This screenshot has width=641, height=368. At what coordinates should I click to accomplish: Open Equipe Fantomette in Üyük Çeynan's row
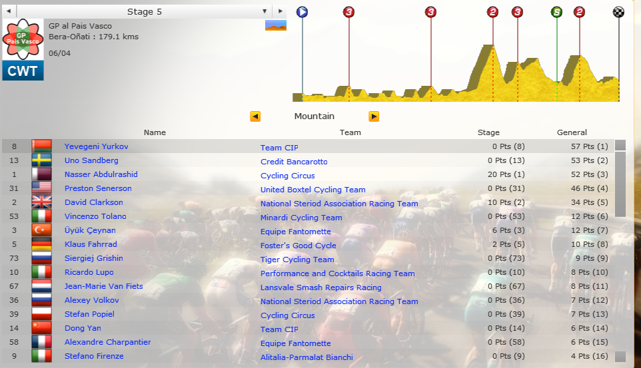click(x=296, y=232)
